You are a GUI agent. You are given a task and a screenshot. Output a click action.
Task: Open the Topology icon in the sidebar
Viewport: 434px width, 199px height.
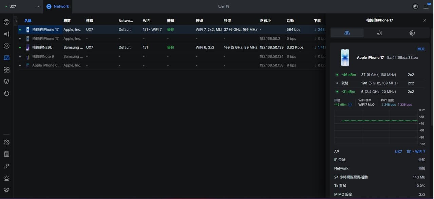pos(6,34)
